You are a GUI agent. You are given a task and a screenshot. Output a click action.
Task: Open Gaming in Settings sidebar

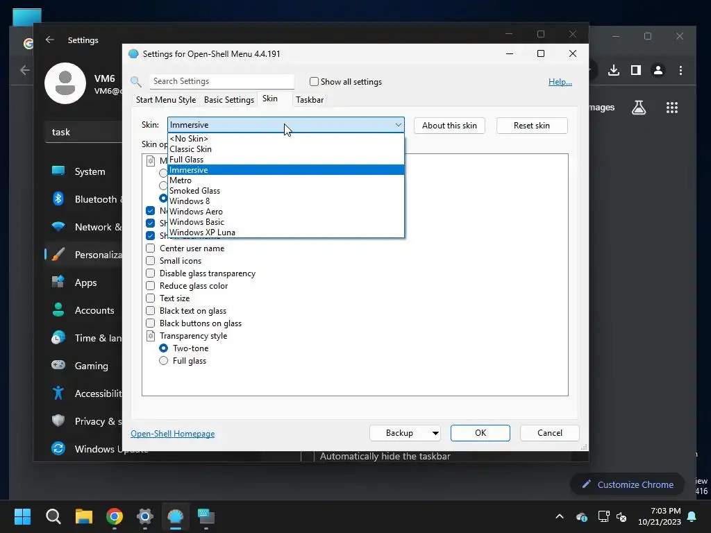(83, 366)
